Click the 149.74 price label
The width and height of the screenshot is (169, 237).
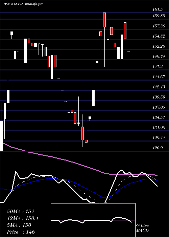click(159, 57)
